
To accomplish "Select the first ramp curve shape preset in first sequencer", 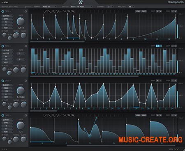I will click(46, 11).
